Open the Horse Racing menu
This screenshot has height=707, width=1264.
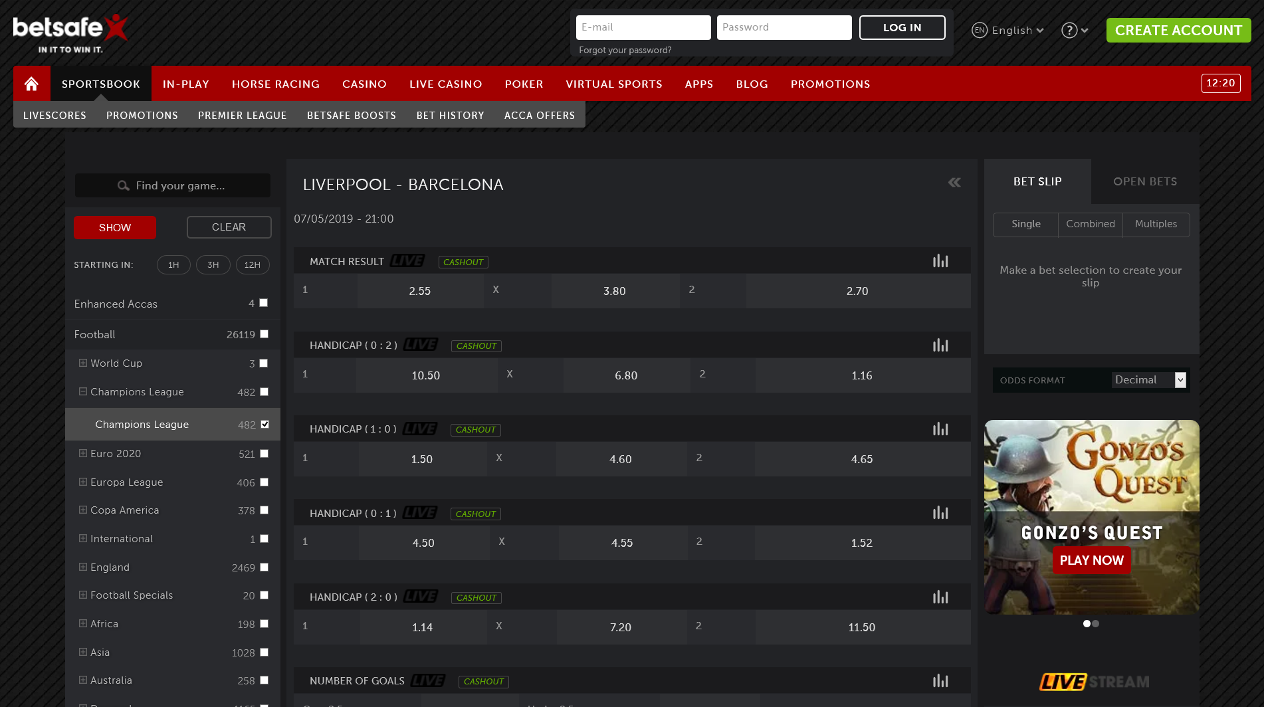[276, 84]
